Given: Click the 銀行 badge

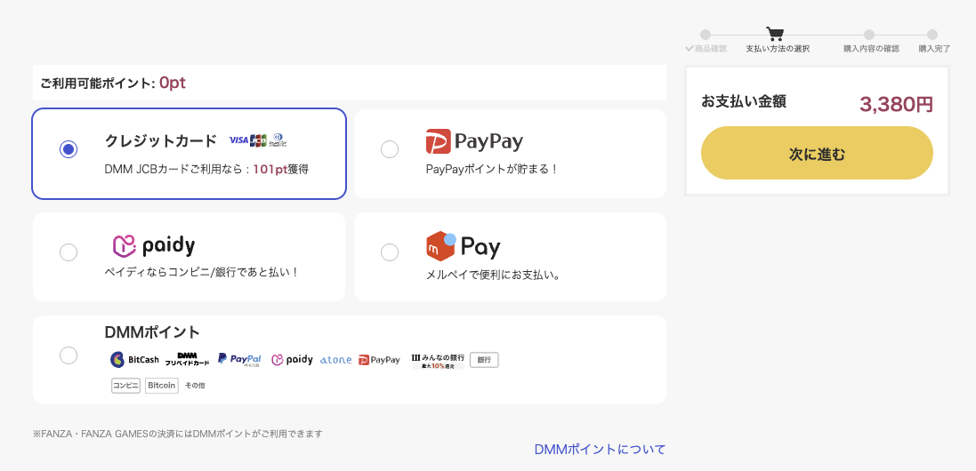Looking at the screenshot, I should click(484, 360).
